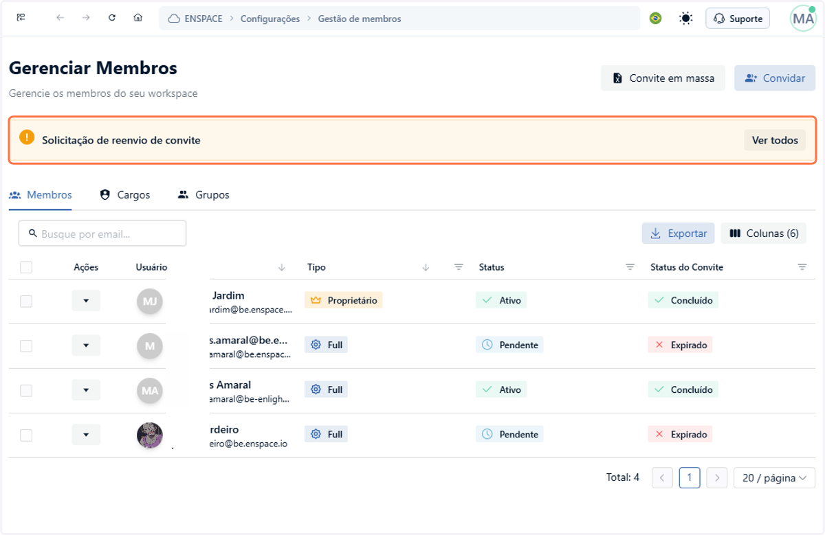
Task: Open the workspace menu icon at top left
Action: click(21, 18)
